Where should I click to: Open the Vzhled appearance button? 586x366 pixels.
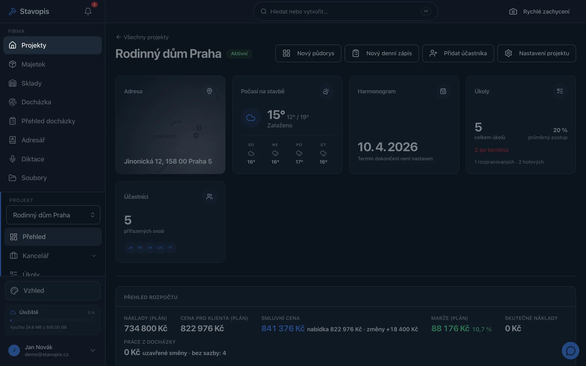[x=53, y=290]
